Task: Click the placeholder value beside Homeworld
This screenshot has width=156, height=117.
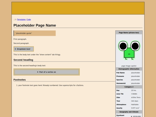Action: click(x=135, y=83)
